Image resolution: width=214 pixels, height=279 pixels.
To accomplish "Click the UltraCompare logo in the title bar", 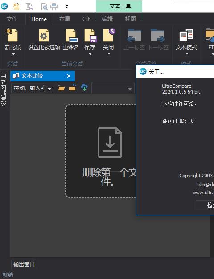I will [x=4, y=6].
